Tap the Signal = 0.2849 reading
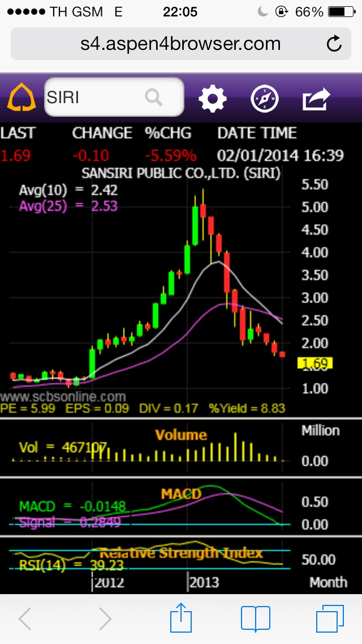 (x=70, y=522)
